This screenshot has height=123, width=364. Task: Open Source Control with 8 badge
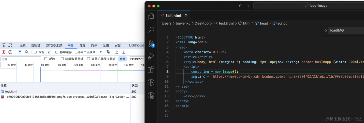[x=151, y=43]
